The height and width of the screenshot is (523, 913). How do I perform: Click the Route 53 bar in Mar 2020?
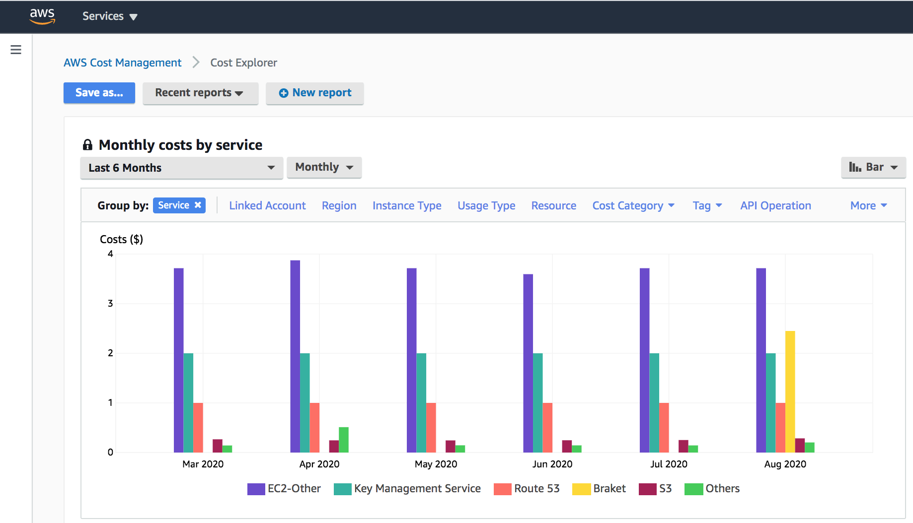coord(198,427)
